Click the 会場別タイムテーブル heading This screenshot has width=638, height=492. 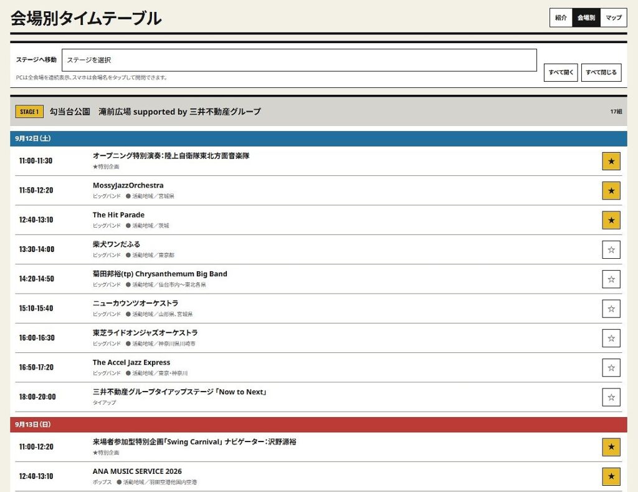86,18
